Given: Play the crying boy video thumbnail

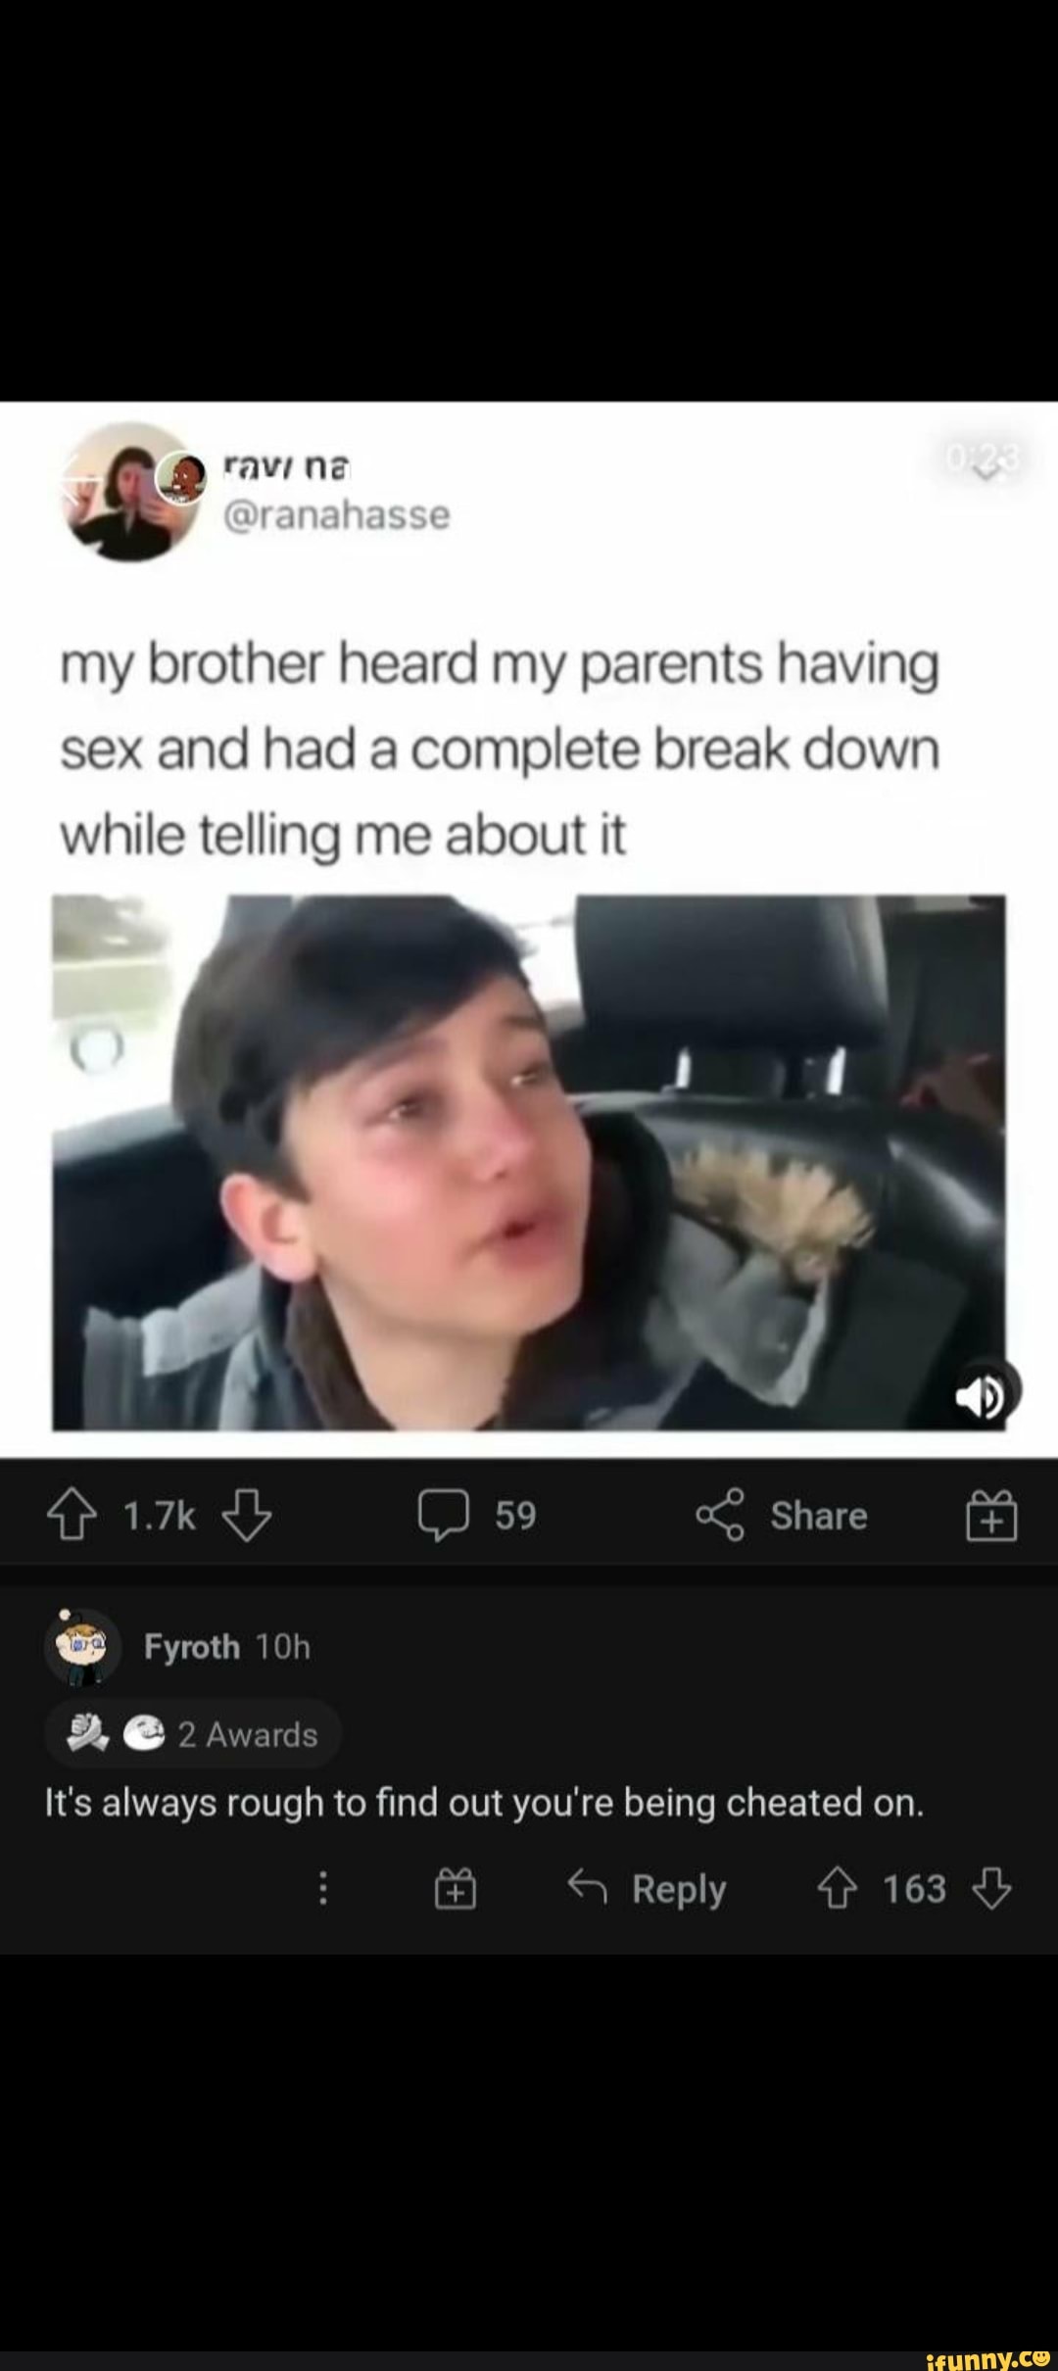Looking at the screenshot, I should pos(529,1162).
